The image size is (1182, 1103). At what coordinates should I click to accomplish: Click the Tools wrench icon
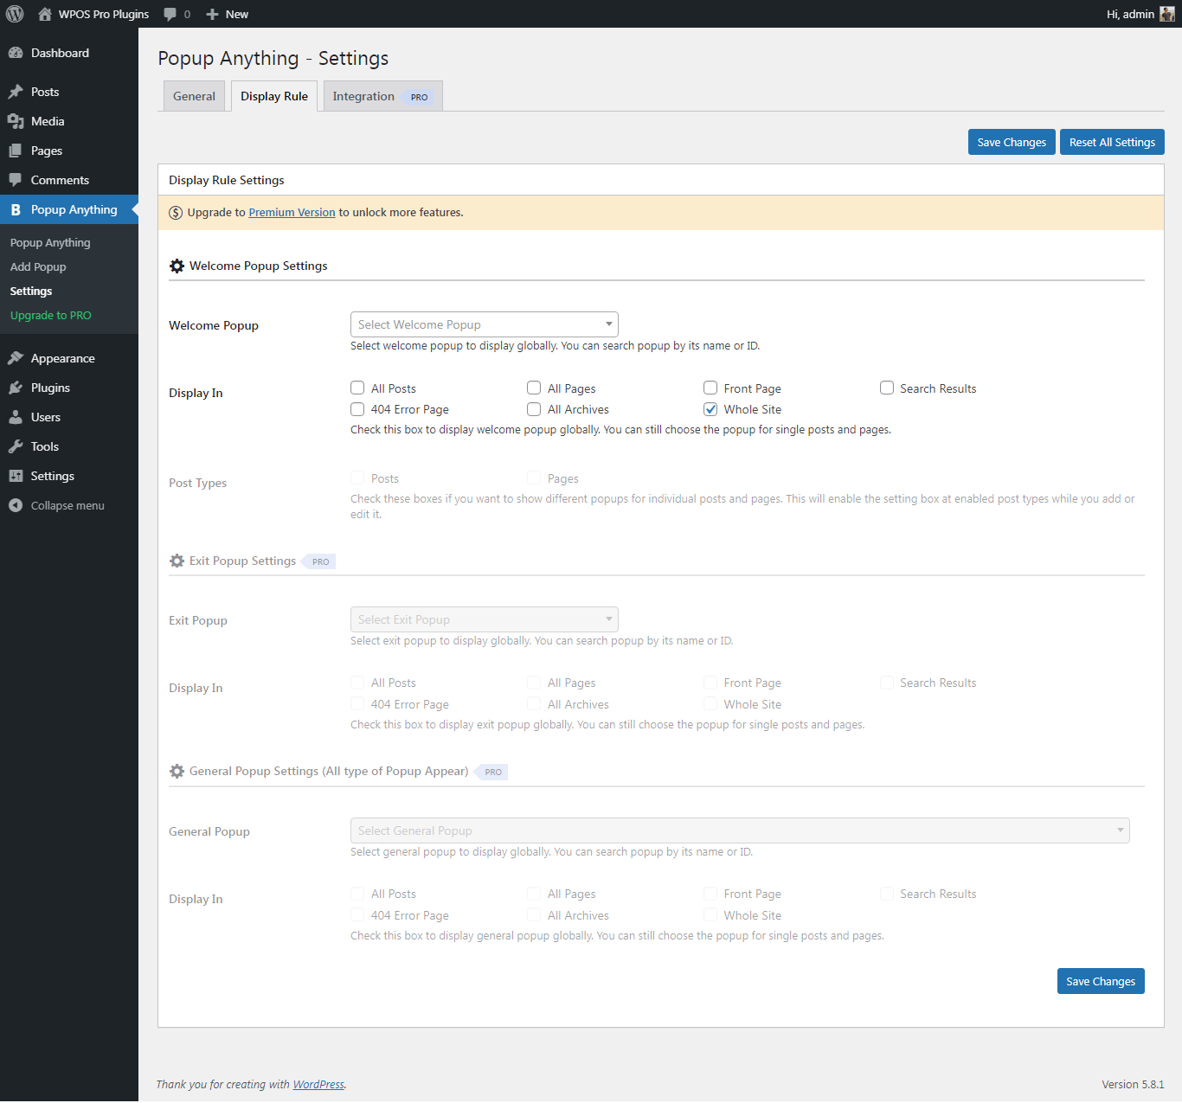[x=16, y=446]
